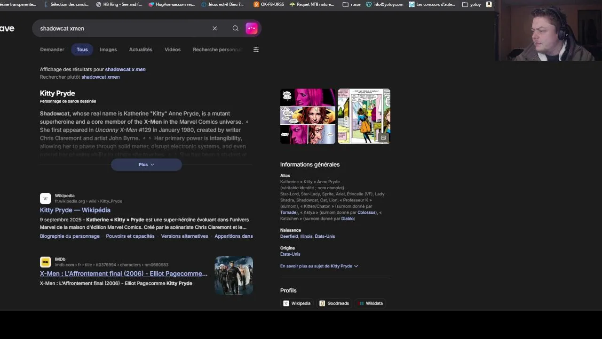Open the Wikidata profile chip
The image size is (602, 339).
click(x=371, y=303)
